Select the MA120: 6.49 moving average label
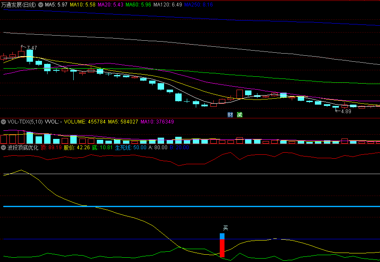 [x=168, y=5]
